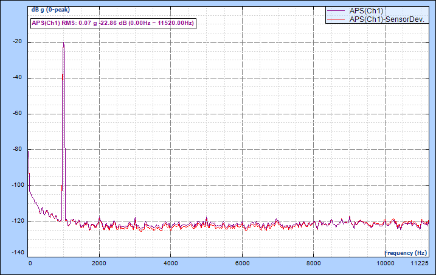
Task: Click the -140 Y-axis tick label
Action: 18,252
